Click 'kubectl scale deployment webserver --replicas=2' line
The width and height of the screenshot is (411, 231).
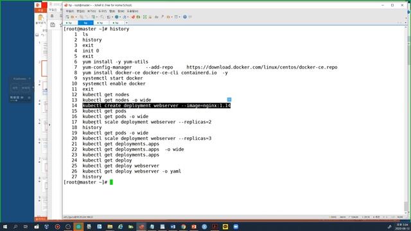click(x=147, y=122)
